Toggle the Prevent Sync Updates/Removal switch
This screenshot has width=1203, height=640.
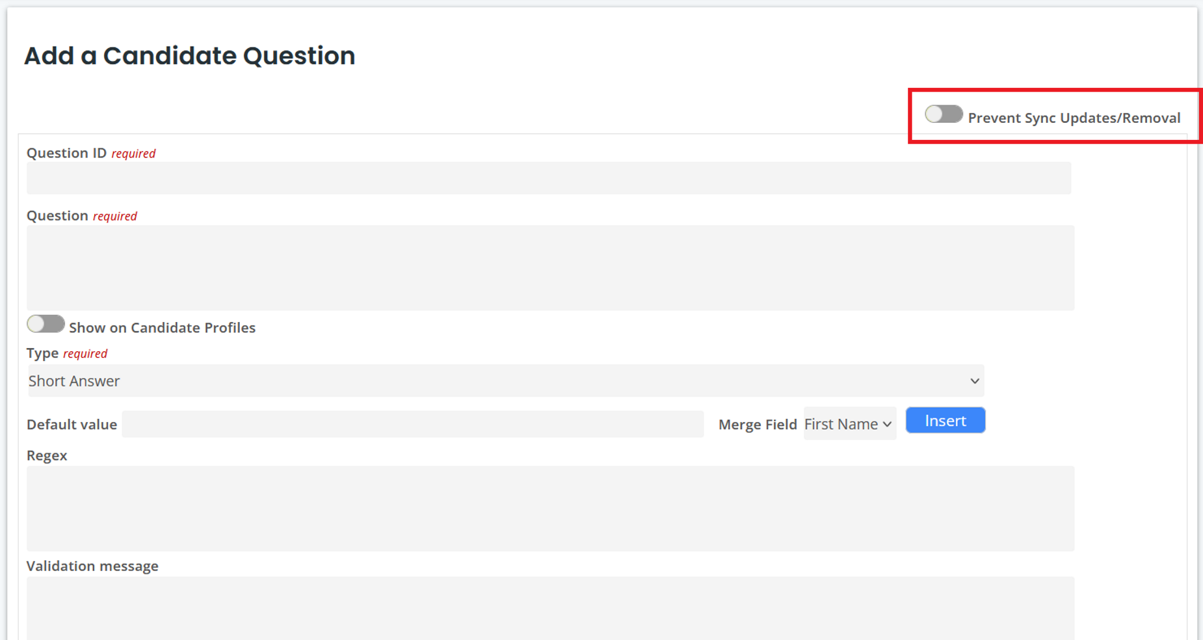point(944,115)
